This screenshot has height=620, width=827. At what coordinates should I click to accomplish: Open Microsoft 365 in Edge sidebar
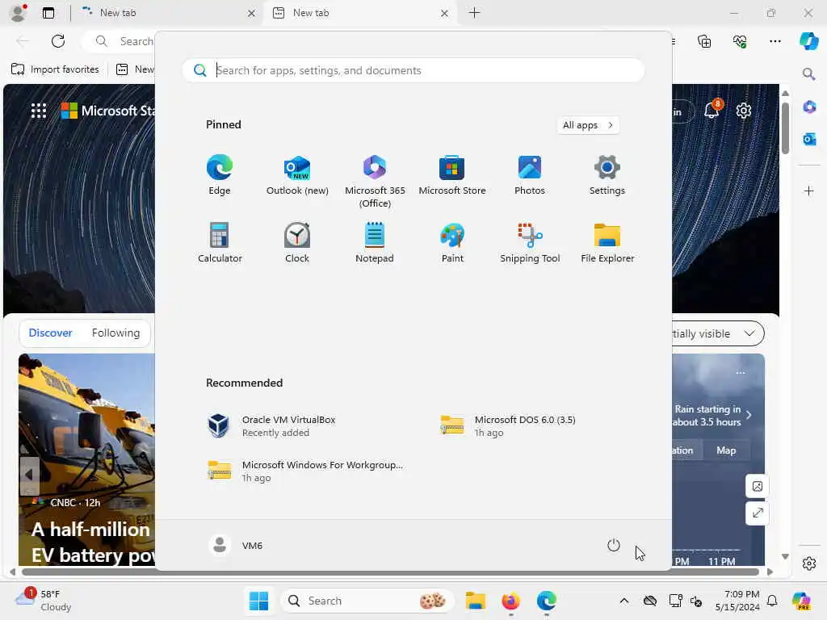(x=809, y=107)
